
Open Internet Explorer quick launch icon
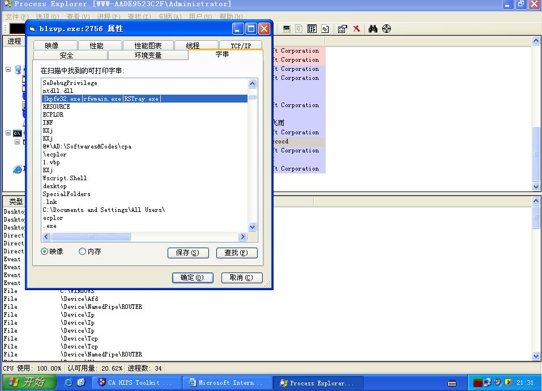click(x=68, y=382)
